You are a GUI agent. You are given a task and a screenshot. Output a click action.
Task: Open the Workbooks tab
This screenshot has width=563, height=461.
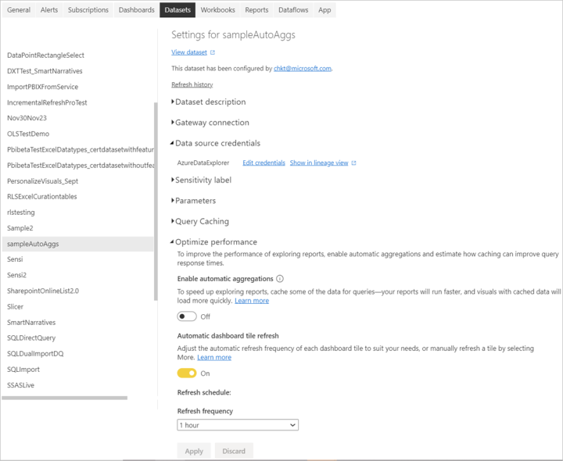point(218,10)
